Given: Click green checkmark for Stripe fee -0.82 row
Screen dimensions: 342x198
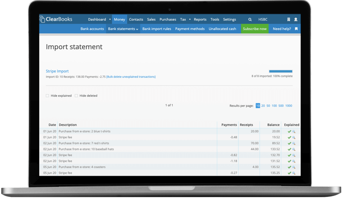Looking at the screenshot, I should point(290,155).
